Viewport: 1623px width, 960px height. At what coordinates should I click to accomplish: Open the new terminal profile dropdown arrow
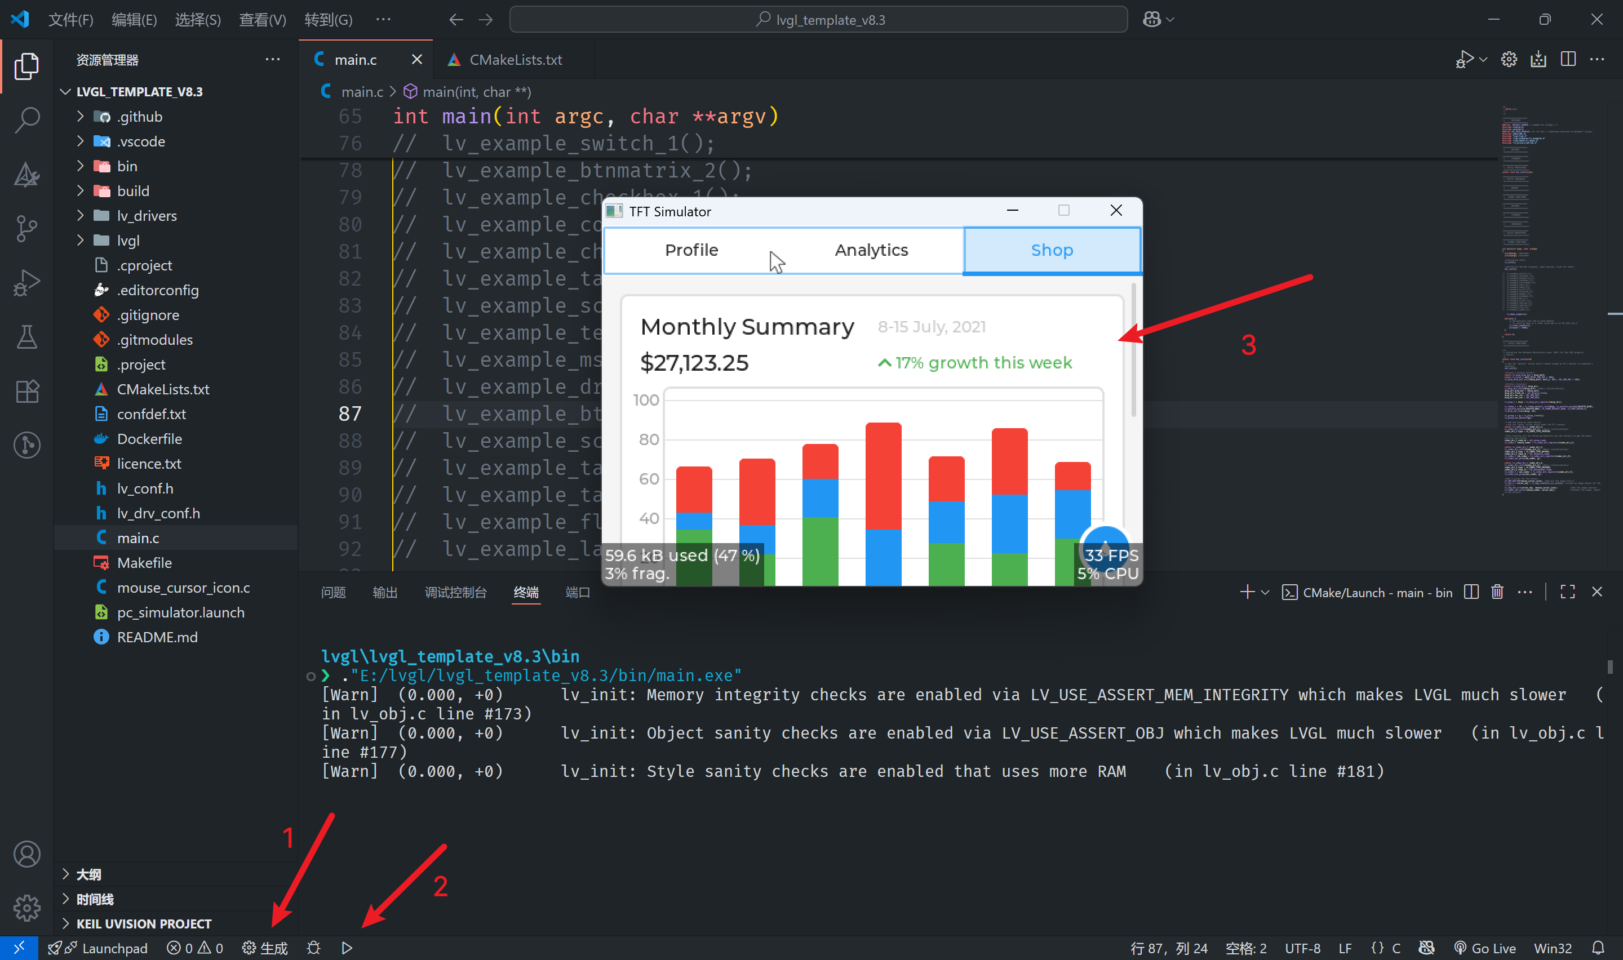(x=1265, y=592)
